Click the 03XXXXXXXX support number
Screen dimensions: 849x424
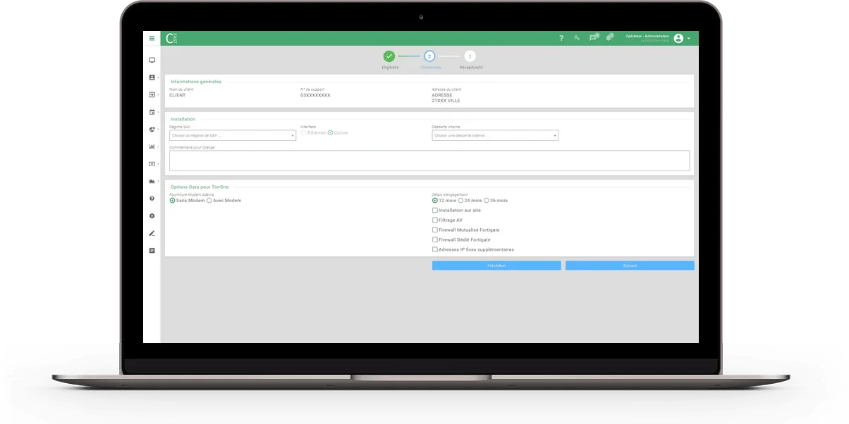point(315,95)
